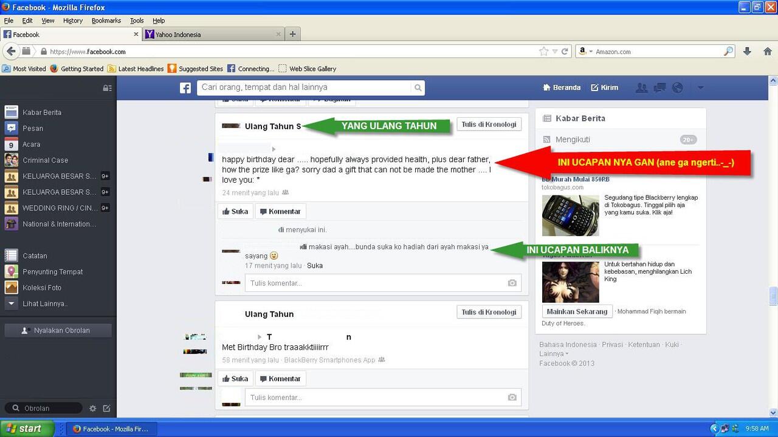Go back with the Firefox back arrow
The image size is (778, 437).
pyautogui.click(x=11, y=52)
